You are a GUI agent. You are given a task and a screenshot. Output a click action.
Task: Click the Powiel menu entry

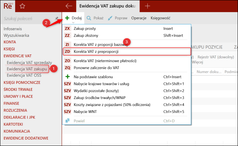[127, 121]
